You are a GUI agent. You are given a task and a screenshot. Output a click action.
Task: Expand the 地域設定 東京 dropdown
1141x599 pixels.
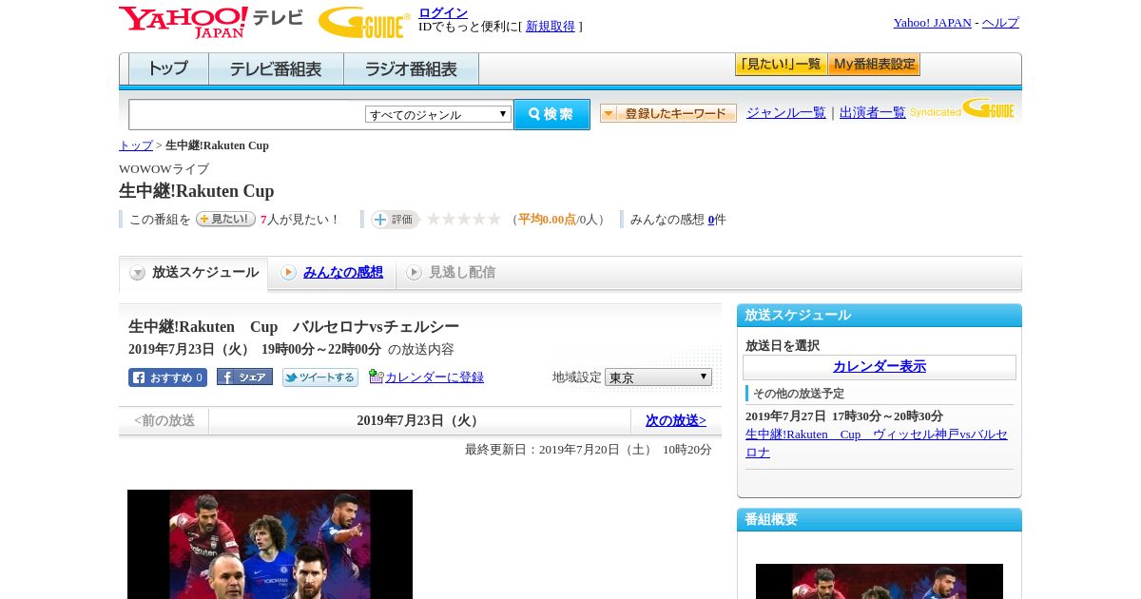point(658,377)
